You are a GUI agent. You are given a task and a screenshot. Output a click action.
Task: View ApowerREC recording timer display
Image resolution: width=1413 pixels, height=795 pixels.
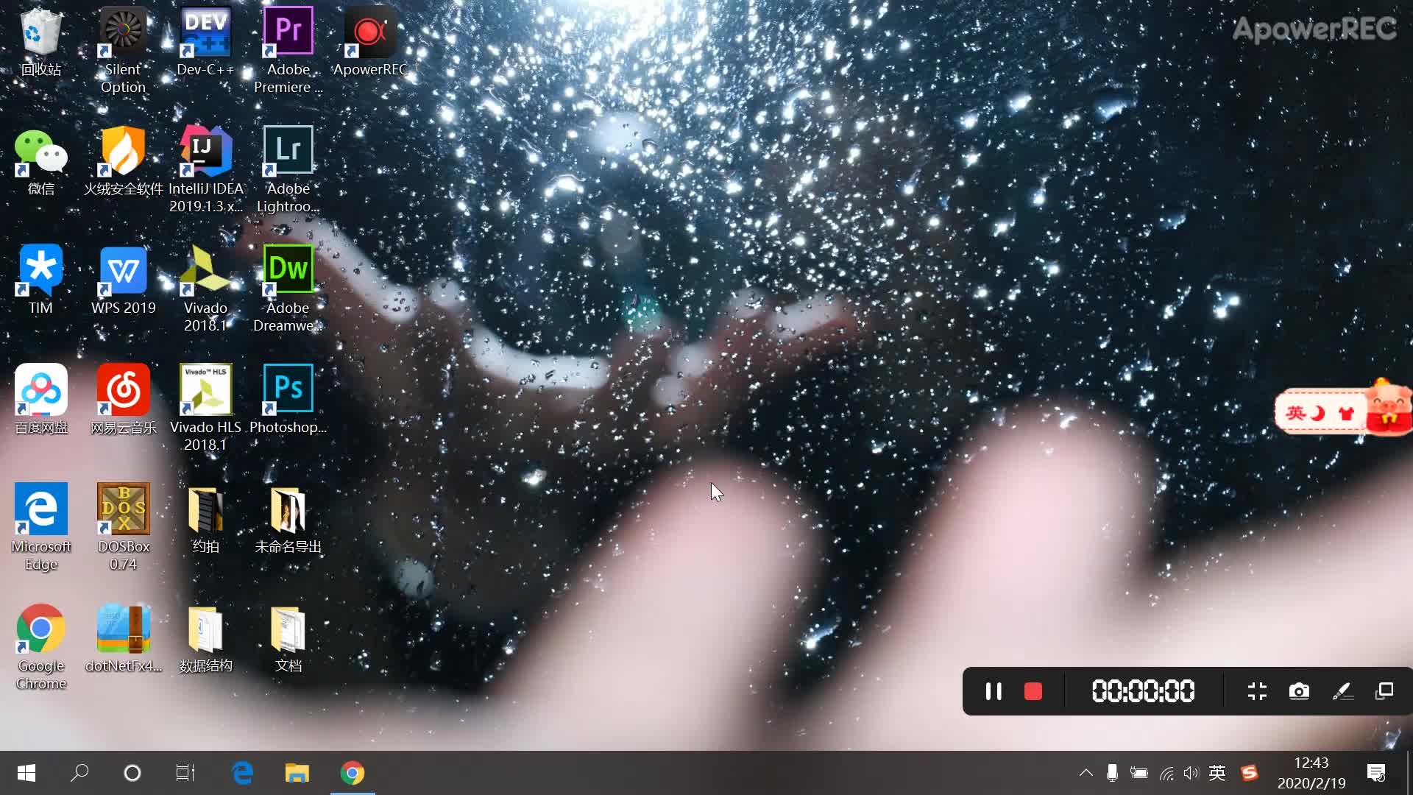(x=1142, y=692)
